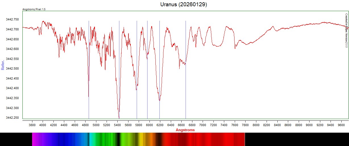Image resolution: width=349 pixels, height=146 pixels.
Task: Click the vertical marker line near 5760 Angstroms
Action: pos(137,43)
